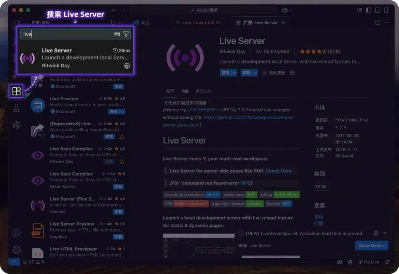This screenshot has width=399, height=274.
Task: Open the vscode marketplace v5.7.9 badge
Action: pos(192,195)
